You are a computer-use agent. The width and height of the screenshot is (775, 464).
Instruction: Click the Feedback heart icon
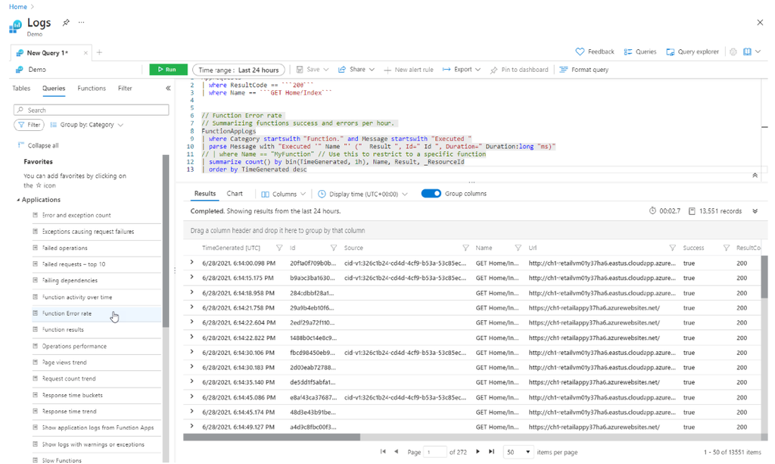click(580, 51)
